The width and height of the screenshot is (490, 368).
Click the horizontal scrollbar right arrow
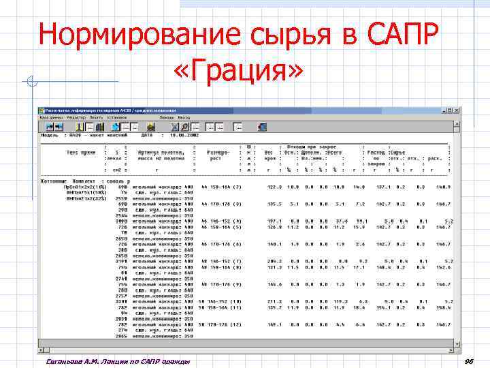[x=451, y=350]
